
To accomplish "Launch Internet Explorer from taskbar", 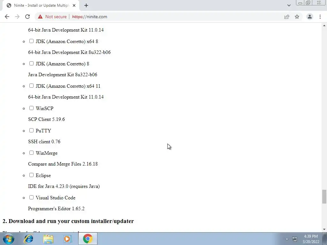I will click(28, 239).
